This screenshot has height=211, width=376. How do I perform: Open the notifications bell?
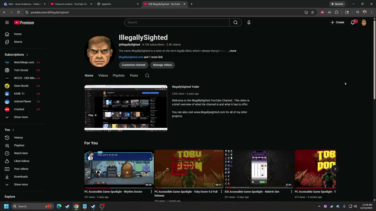(x=353, y=22)
